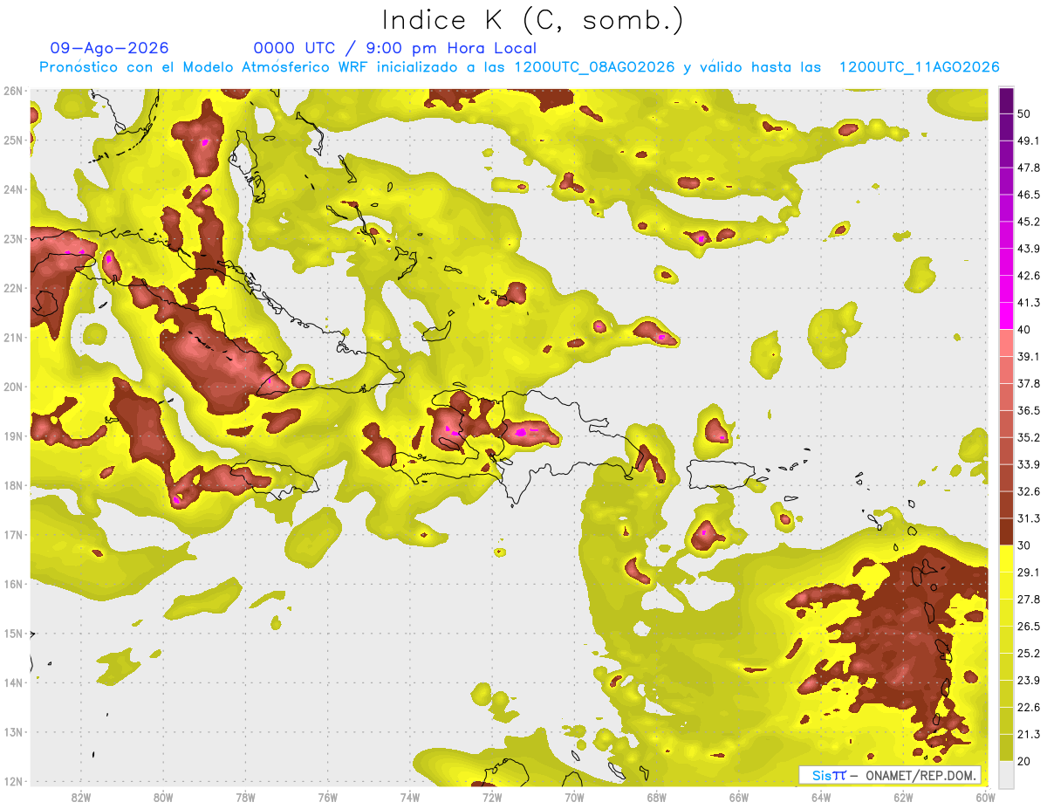Viewport: 1047px width, 809px height.
Task: Click the color scale value 37.8
Action: (x=1029, y=383)
